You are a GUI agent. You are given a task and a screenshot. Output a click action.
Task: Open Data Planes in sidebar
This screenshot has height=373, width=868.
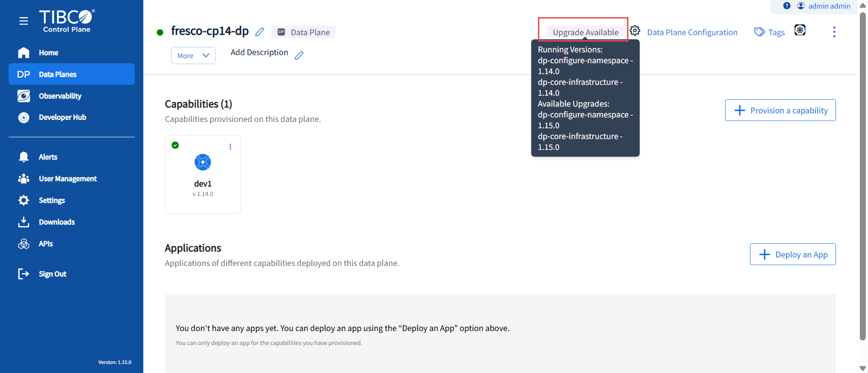(71, 74)
